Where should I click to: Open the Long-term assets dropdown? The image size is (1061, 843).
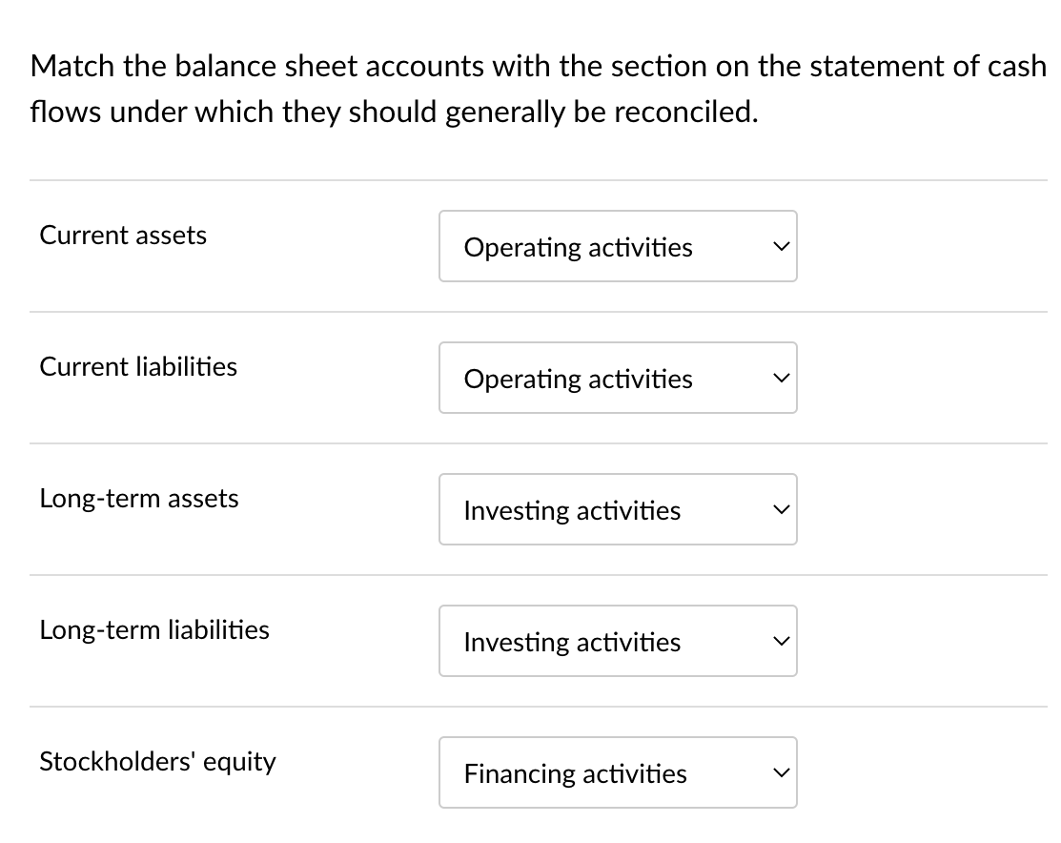tap(618, 509)
